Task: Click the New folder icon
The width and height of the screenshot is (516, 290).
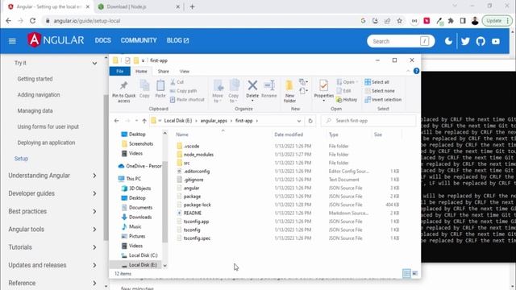Action: coord(289,85)
